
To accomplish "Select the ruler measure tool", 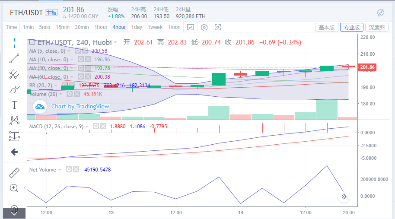I will [x=14, y=173].
